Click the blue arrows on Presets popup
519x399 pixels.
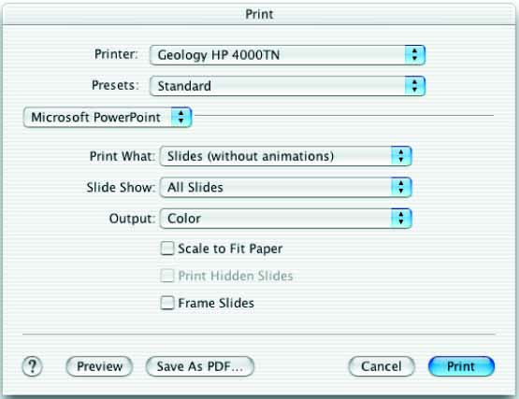tap(415, 86)
